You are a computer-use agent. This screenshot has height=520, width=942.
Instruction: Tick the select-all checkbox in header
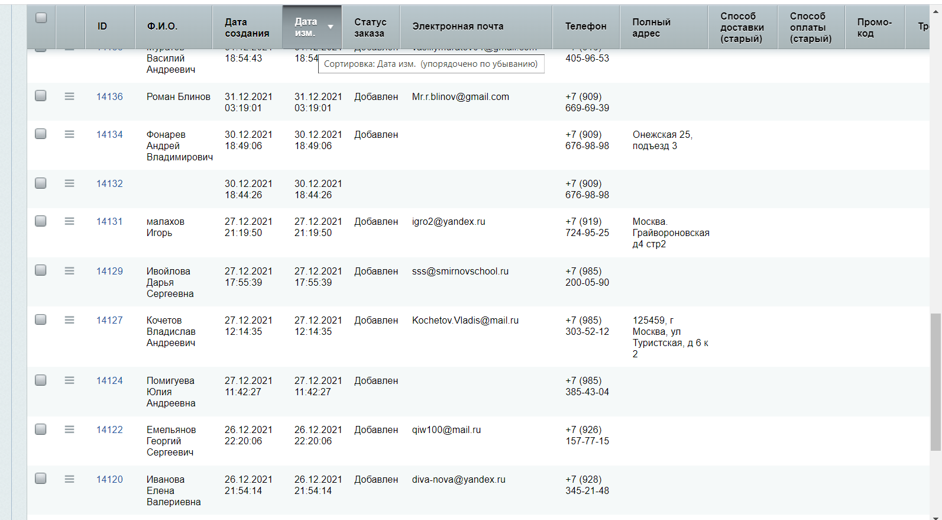(41, 18)
